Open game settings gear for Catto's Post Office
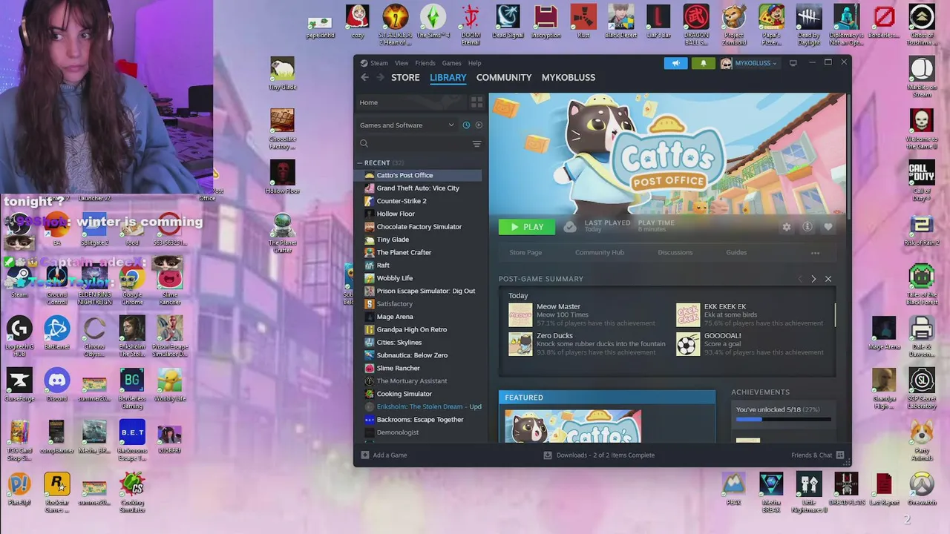Viewport: 950px width, 534px height. tap(787, 227)
